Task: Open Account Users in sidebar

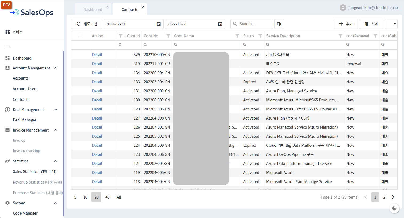Action: click(25, 89)
